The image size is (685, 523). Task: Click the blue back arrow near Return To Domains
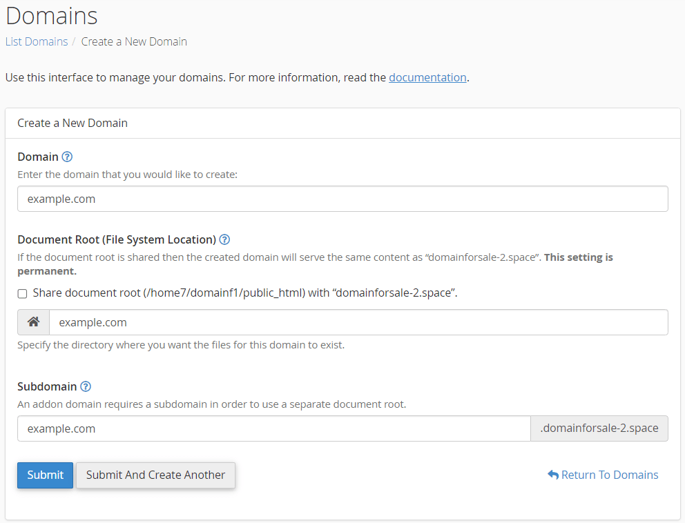(552, 475)
